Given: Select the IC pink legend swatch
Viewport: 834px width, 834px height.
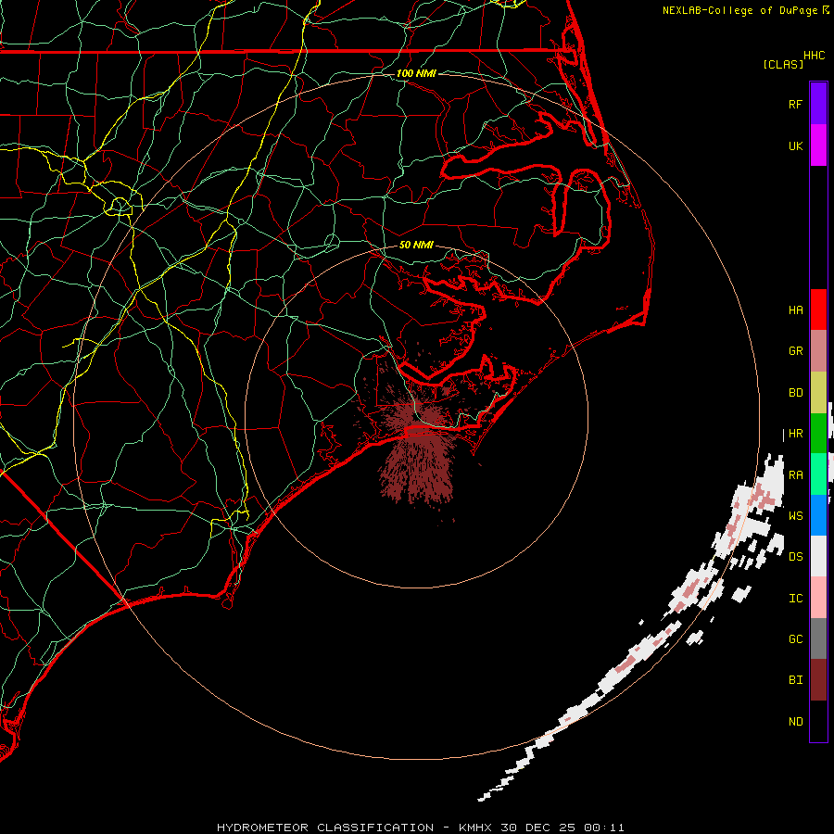Looking at the screenshot, I should pyautogui.click(x=818, y=598).
